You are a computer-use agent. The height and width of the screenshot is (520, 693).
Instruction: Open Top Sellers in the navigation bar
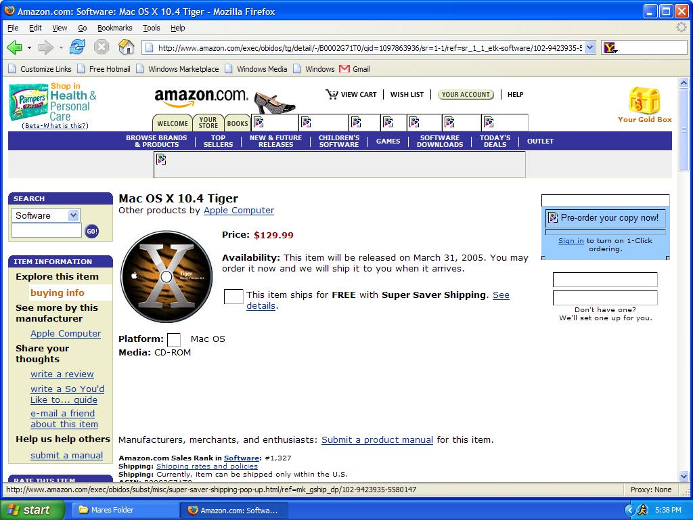click(219, 141)
